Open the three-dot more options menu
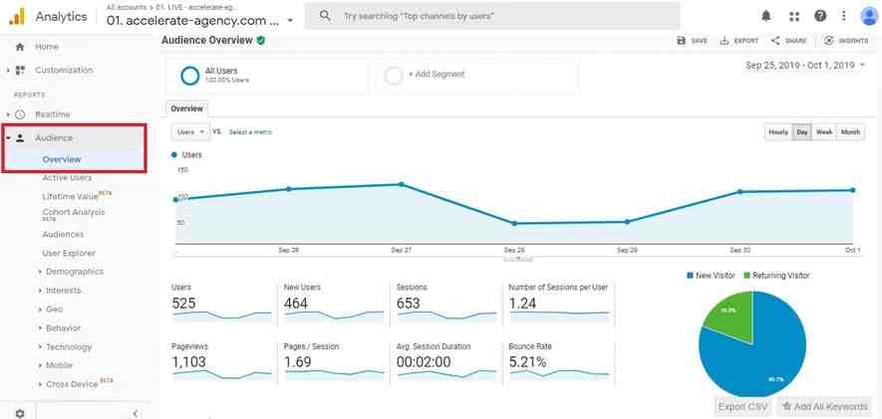The image size is (882, 419). coord(844,16)
